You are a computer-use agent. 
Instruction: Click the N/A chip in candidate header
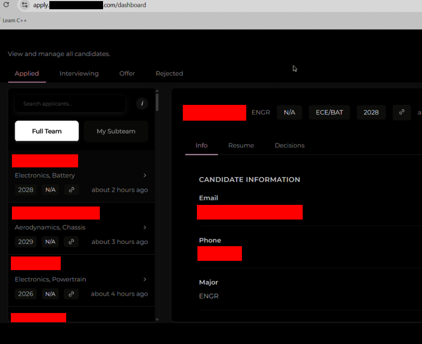289,112
